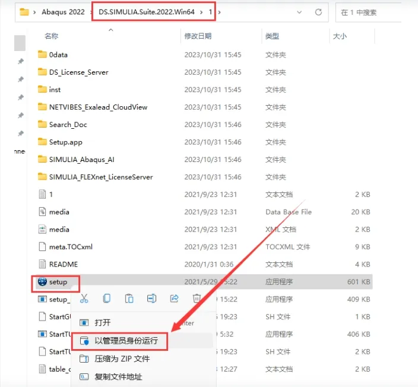The width and height of the screenshot is (418, 387).
Task: Click the shield icon for run as administrator
Action: coord(84,341)
